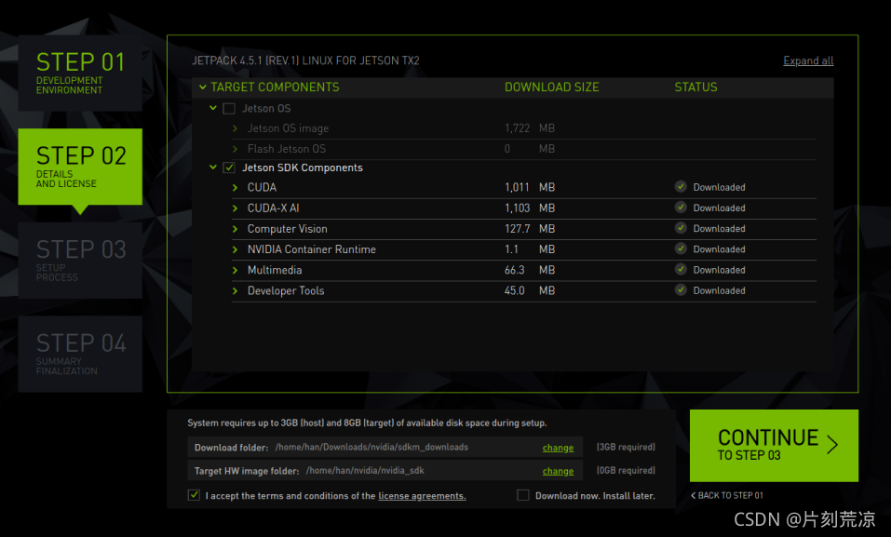891x537 pixels.
Task: Expand the CUDA component row
Action: coord(235,187)
